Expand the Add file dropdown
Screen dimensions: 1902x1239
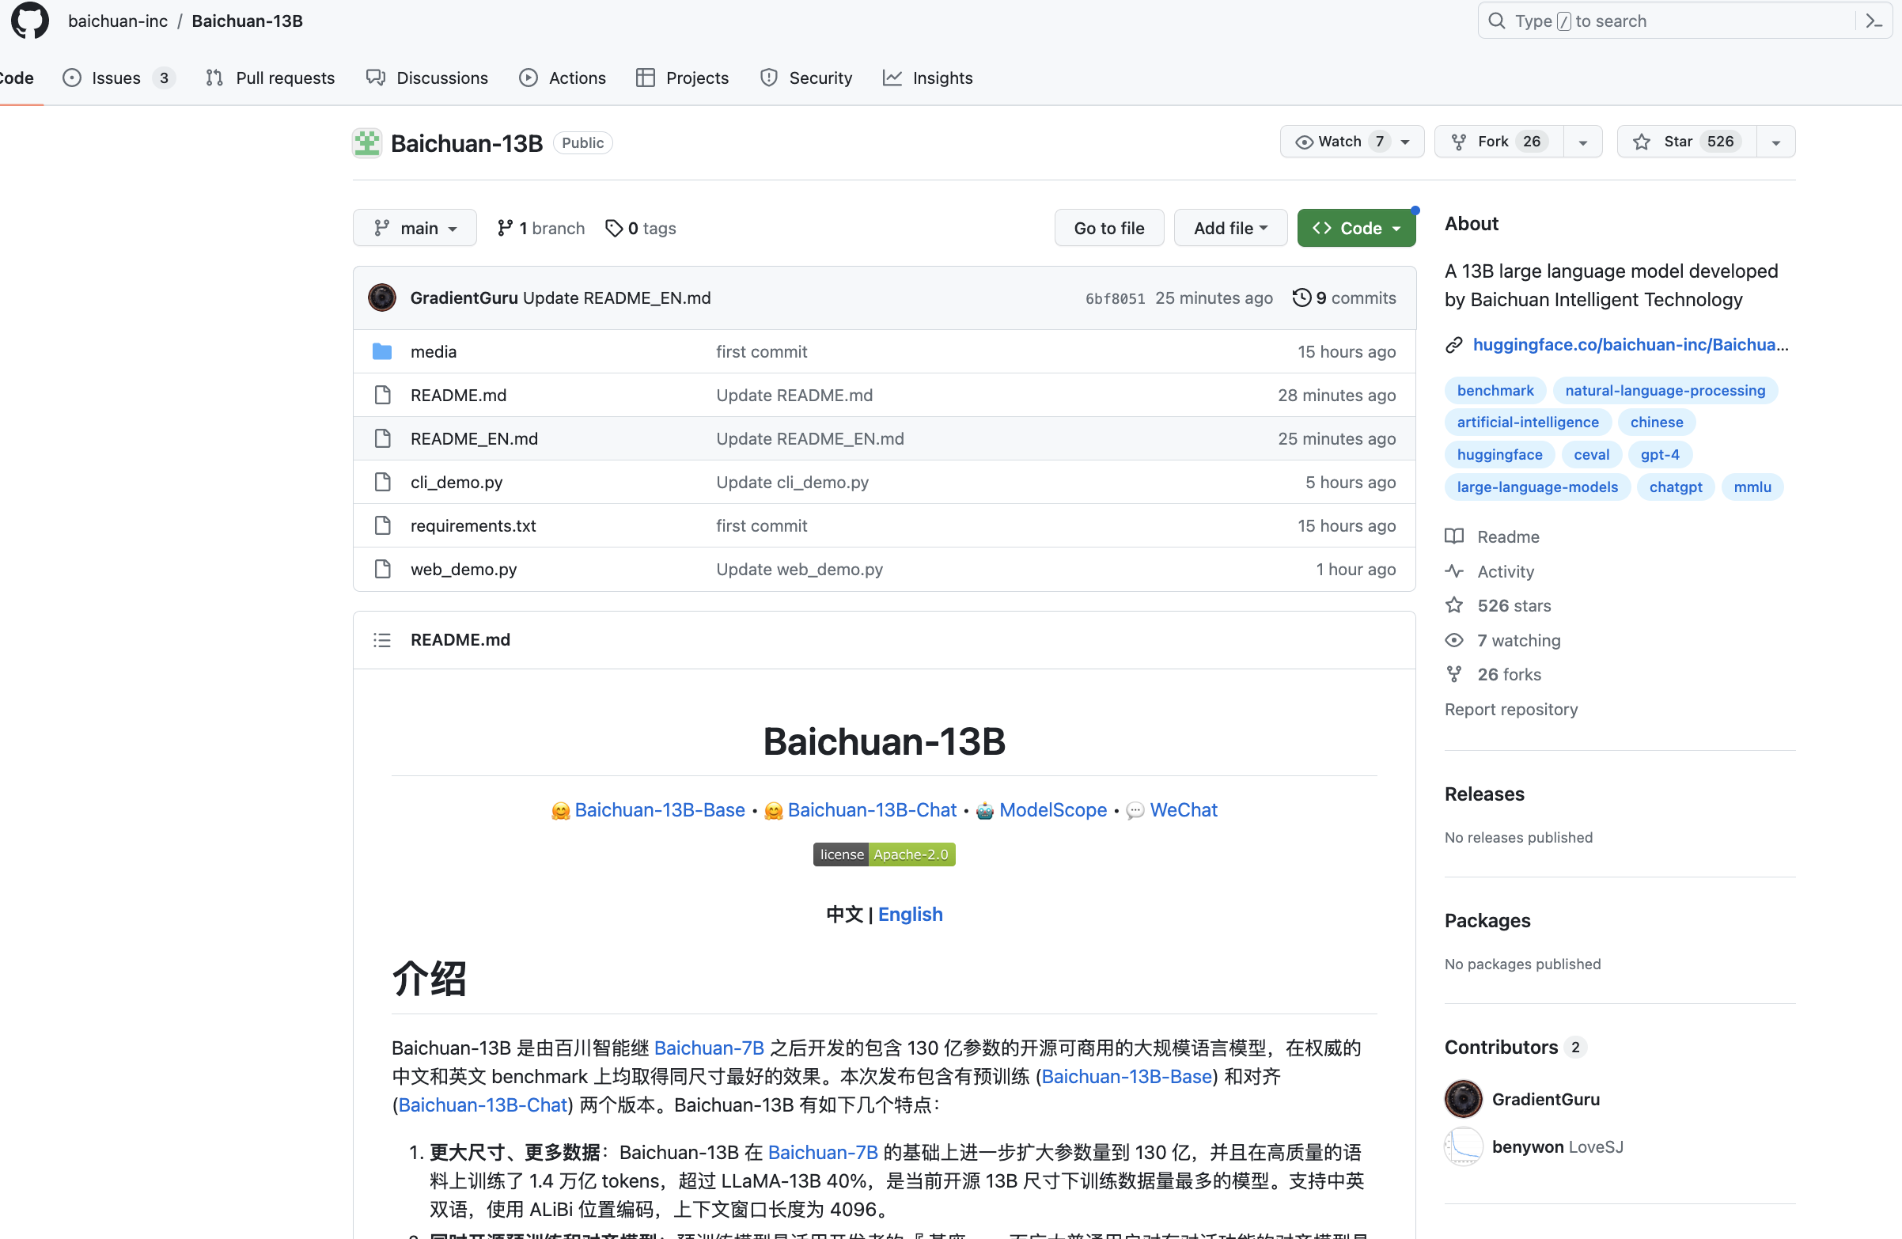click(x=1230, y=229)
